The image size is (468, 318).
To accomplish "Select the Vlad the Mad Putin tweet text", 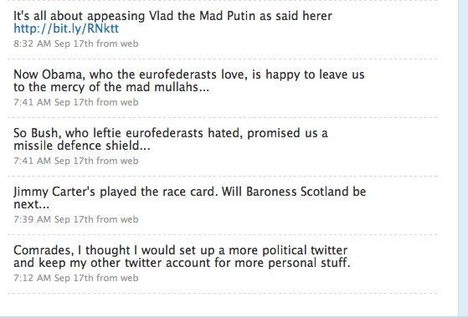I will click(x=172, y=22).
